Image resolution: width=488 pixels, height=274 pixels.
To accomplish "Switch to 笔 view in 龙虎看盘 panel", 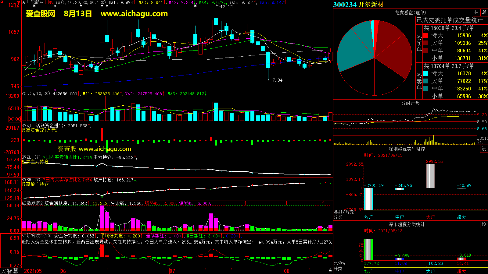I will [484, 12].
